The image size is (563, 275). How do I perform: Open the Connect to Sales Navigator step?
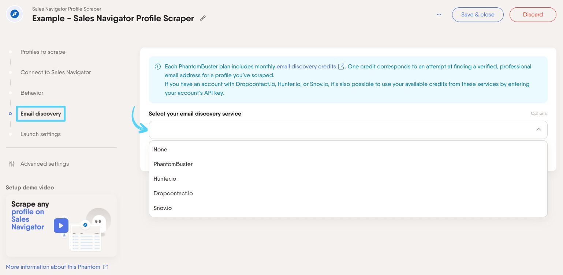(56, 72)
